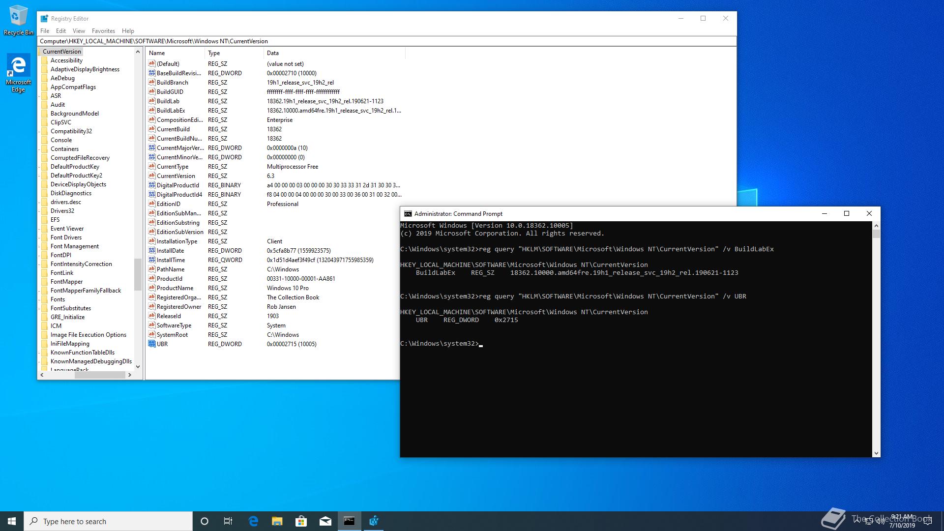Screen dimensions: 944x531
Task: Open the Recycle Bin desktop icon
Action: point(18,20)
